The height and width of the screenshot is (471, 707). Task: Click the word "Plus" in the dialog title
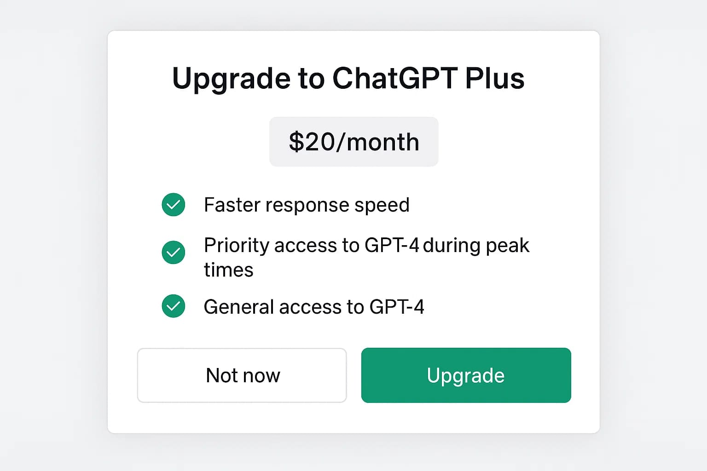point(494,78)
